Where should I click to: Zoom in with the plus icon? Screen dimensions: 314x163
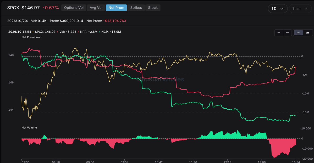click(279, 33)
